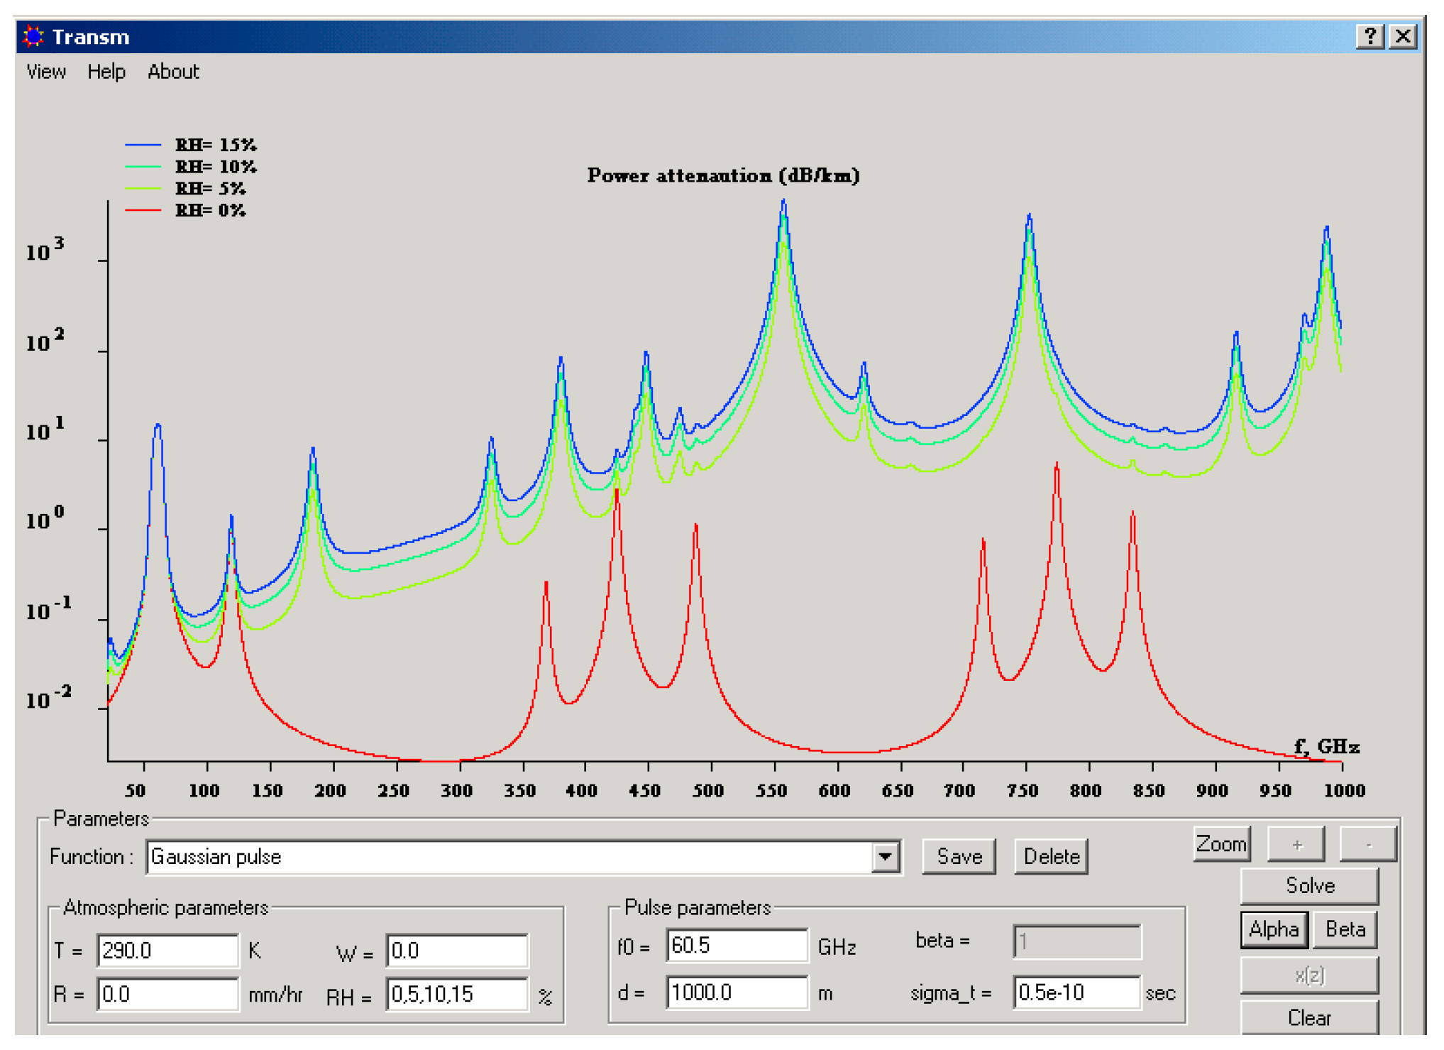This screenshot has height=1050, width=1444.
Task: Click the Zoom button
Action: (x=1221, y=844)
